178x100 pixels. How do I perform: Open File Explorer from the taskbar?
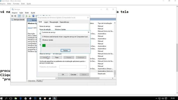16,98
